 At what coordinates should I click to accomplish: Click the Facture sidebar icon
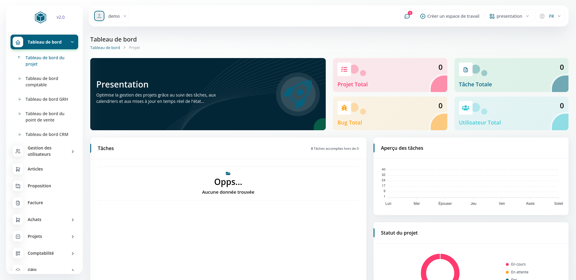coord(18,203)
